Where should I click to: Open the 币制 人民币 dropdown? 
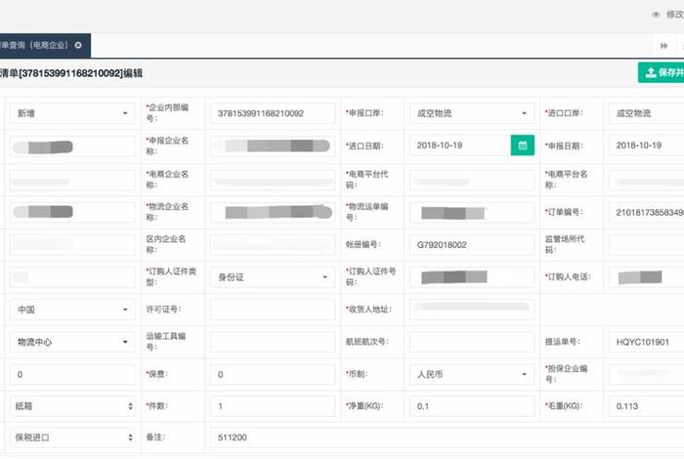click(x=472, y=374)
